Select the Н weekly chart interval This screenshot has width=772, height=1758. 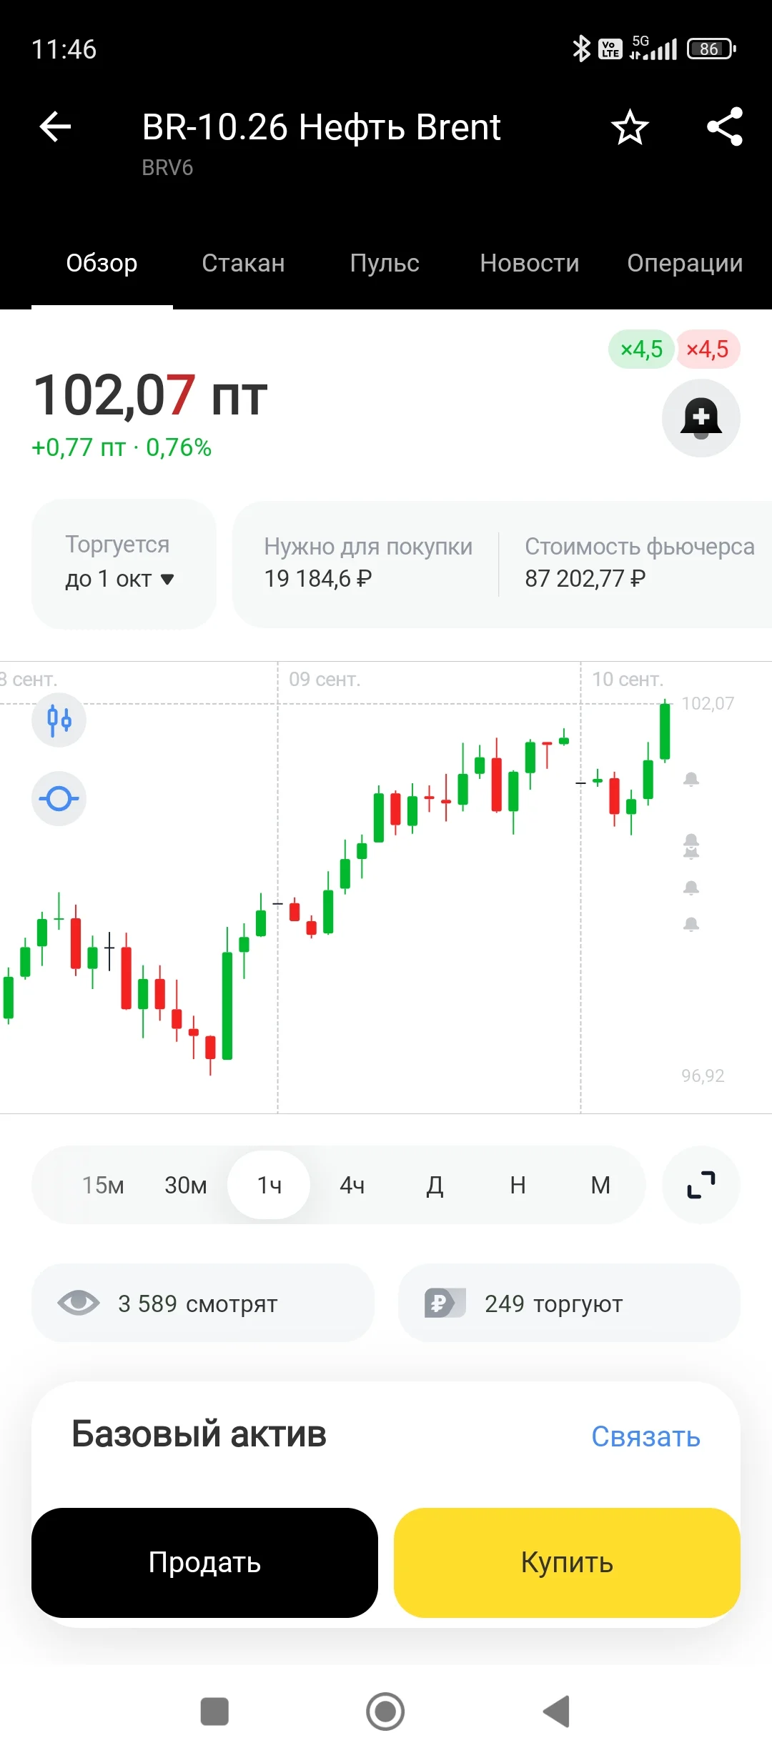(x=518, y=1186)
